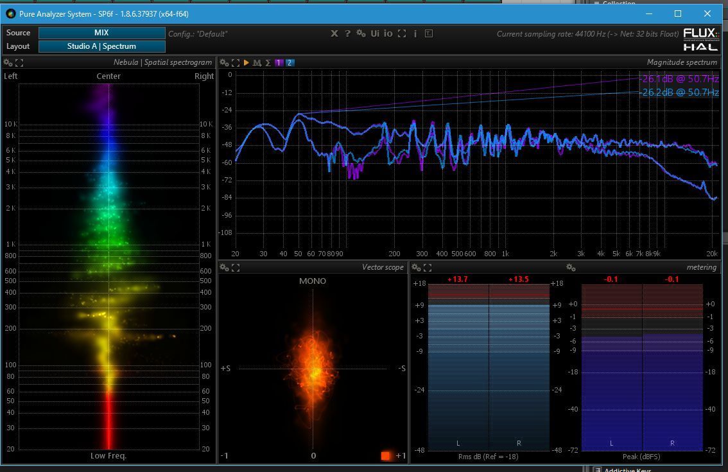This screenshot has width=728, height=472.
Task: Click the X icon in top toolbar
Action: (334, 33)
